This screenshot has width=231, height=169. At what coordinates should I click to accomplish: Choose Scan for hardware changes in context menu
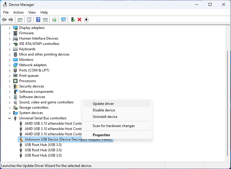(x=117, y=126)
